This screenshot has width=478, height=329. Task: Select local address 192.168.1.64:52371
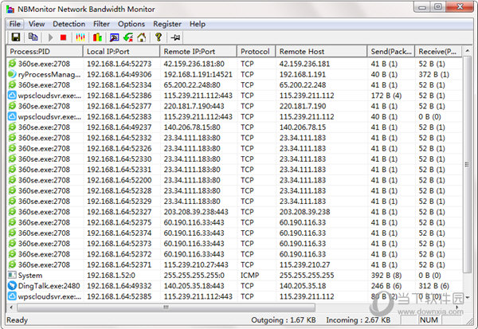click(x=119, y=264)
